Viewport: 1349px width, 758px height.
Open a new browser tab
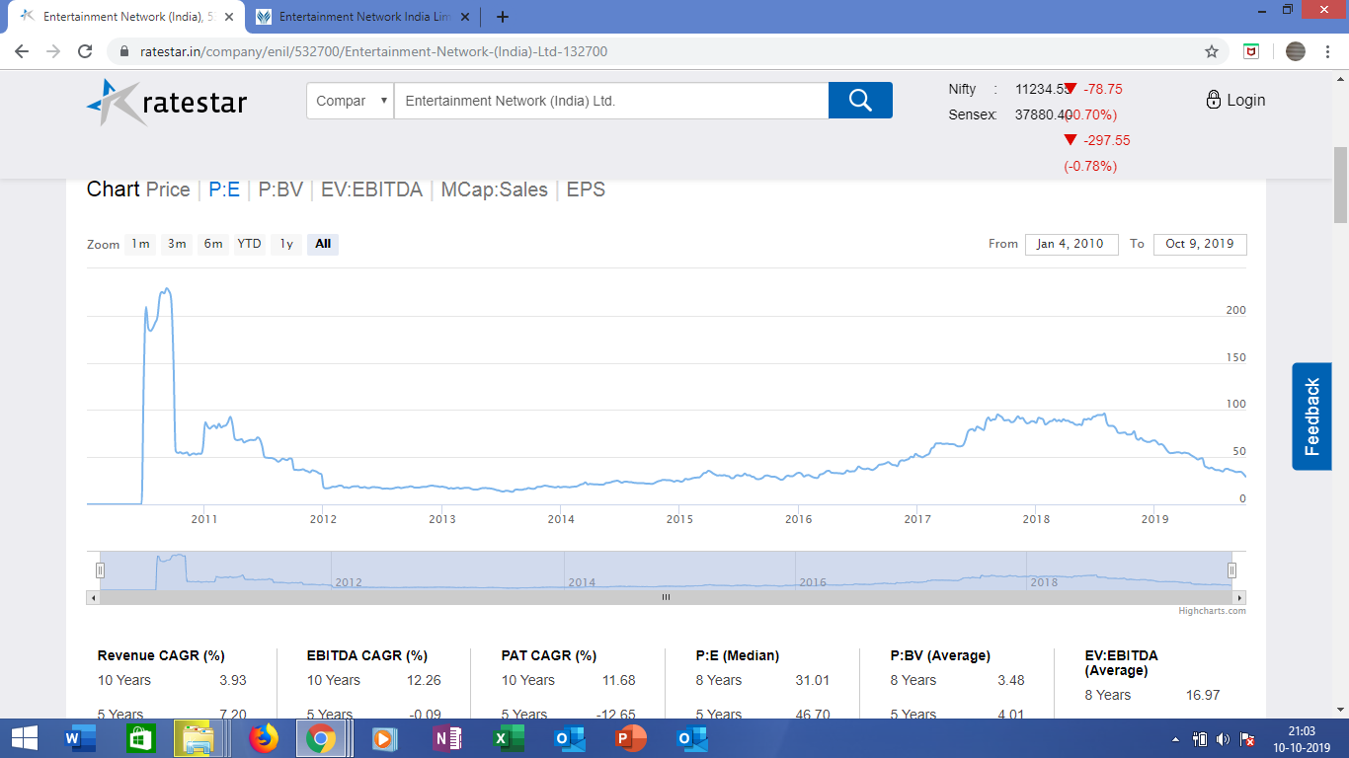point(503,17)
